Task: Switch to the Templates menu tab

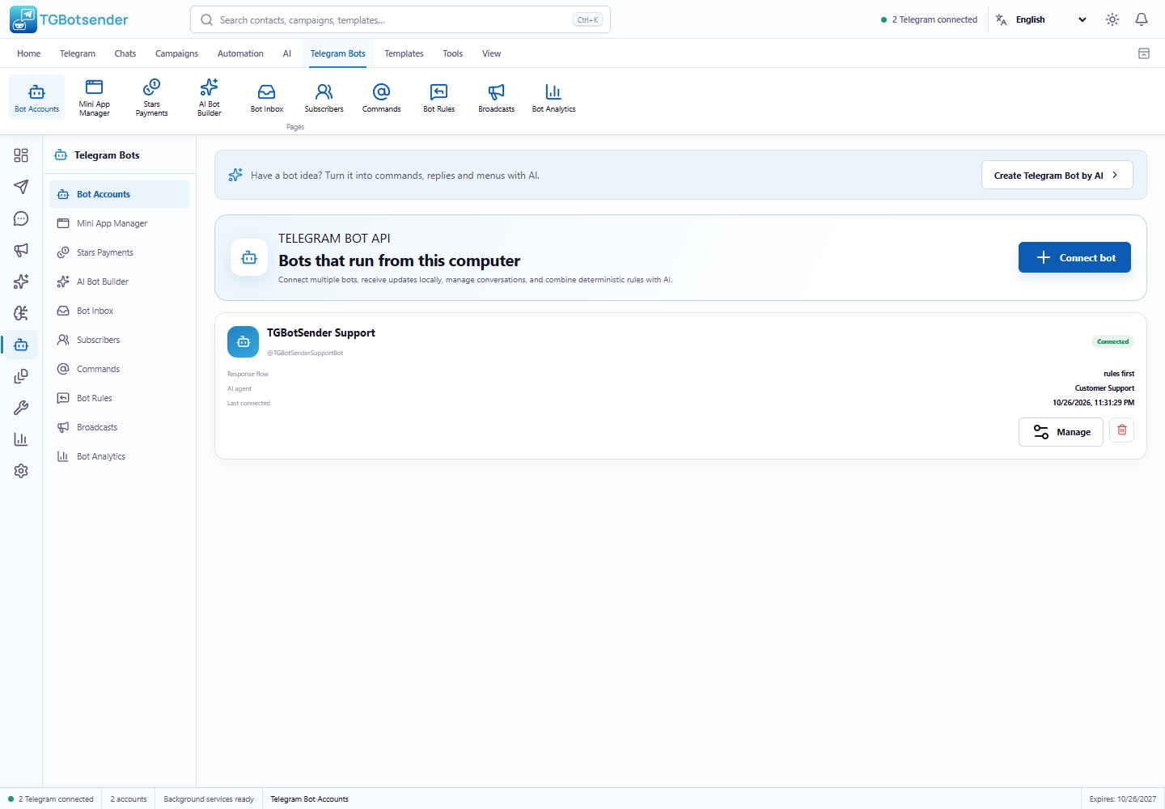Action: [x=404, y=53]
